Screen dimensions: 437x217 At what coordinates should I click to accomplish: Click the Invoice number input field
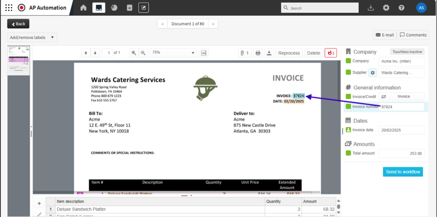point(401,107)
